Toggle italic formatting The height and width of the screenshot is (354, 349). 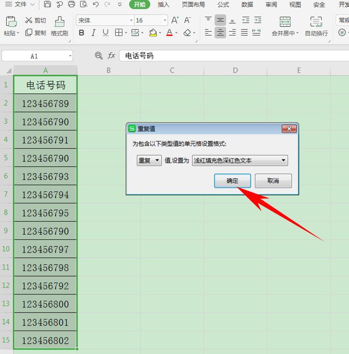(x=94, y=33)
